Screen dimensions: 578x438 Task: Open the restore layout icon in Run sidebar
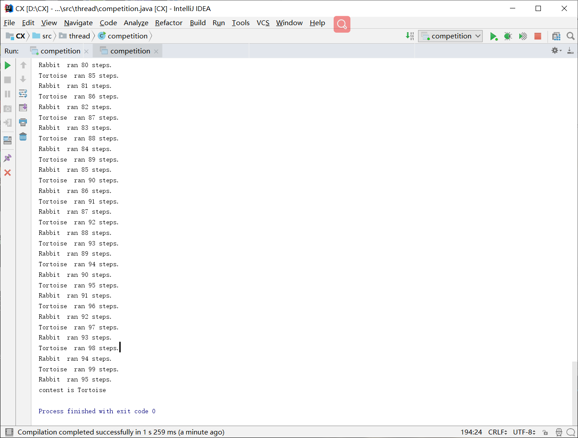(8, 140)
